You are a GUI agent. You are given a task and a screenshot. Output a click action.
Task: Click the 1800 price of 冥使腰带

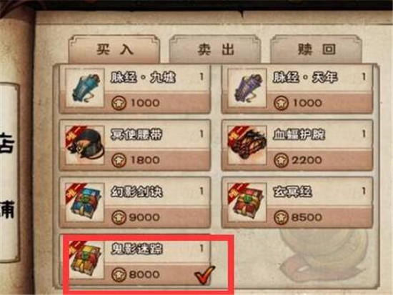click(x=145, y=160)
